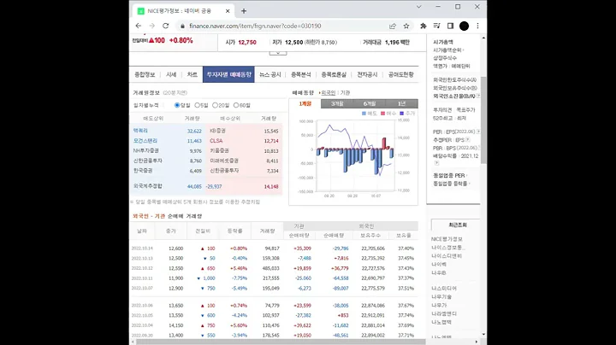The height and width of the screenshot is (345, 616).
Task: Click help icon next to 추정PER EPS
Action: (x=468, y=140)
